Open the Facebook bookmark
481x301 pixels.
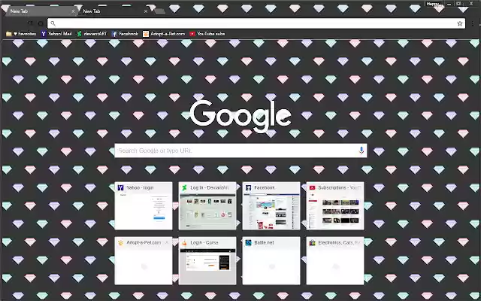125,34
